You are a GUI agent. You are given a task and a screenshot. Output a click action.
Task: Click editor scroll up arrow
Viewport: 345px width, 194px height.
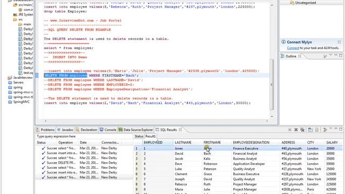coord(272,5)
